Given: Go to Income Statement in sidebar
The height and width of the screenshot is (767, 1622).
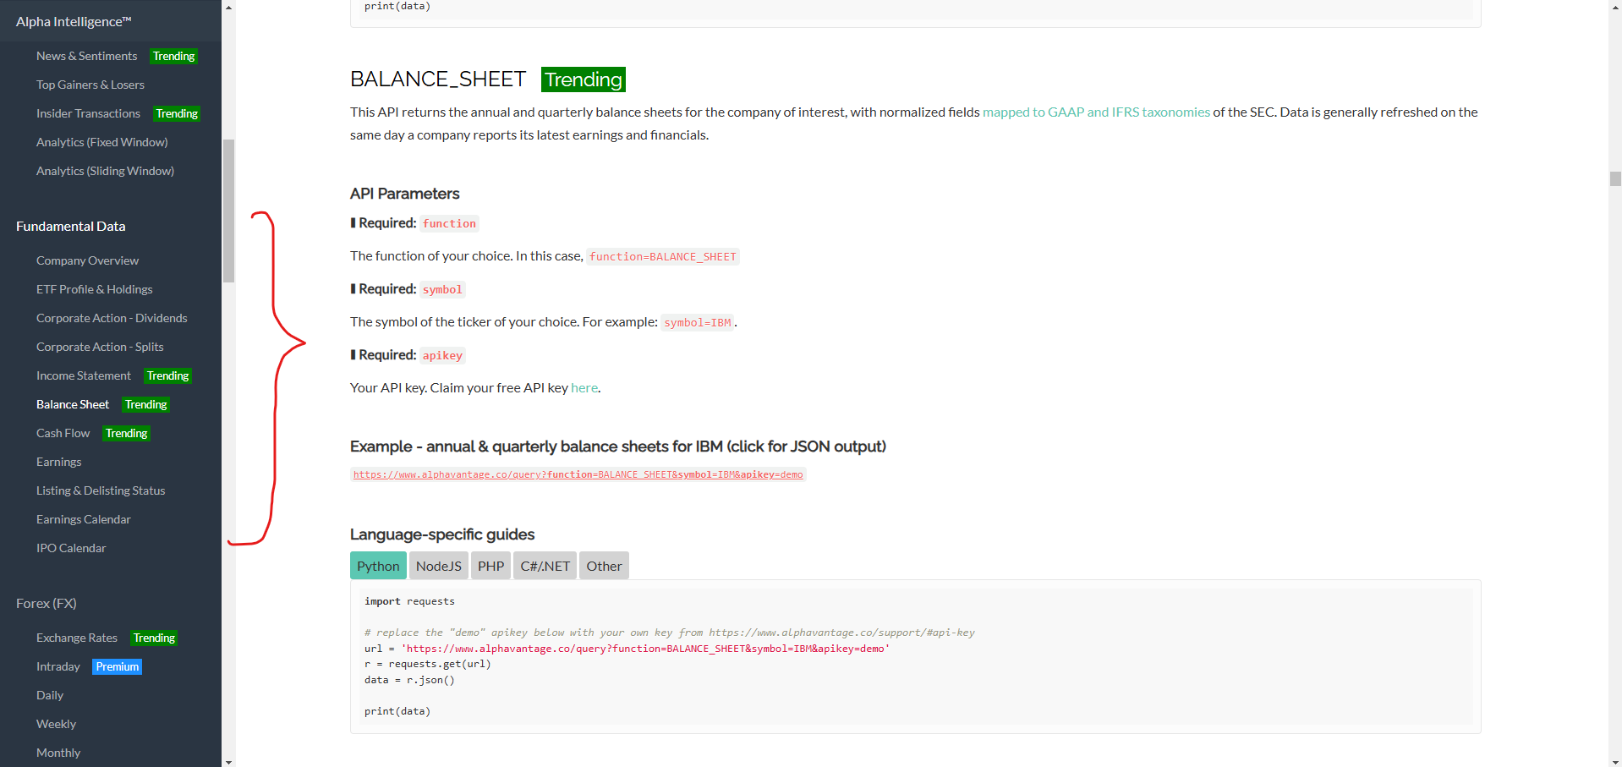Looking at the screenshot, I should [x=84, y=375].
